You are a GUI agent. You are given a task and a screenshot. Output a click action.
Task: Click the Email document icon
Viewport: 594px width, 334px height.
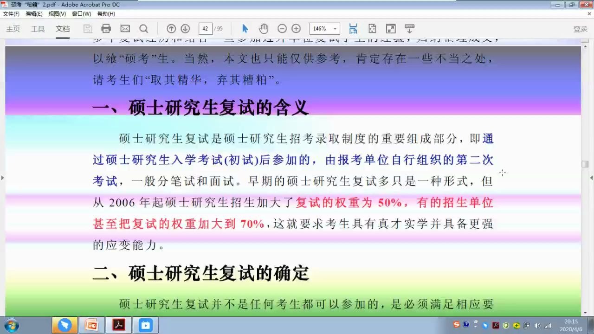[124, 28]
